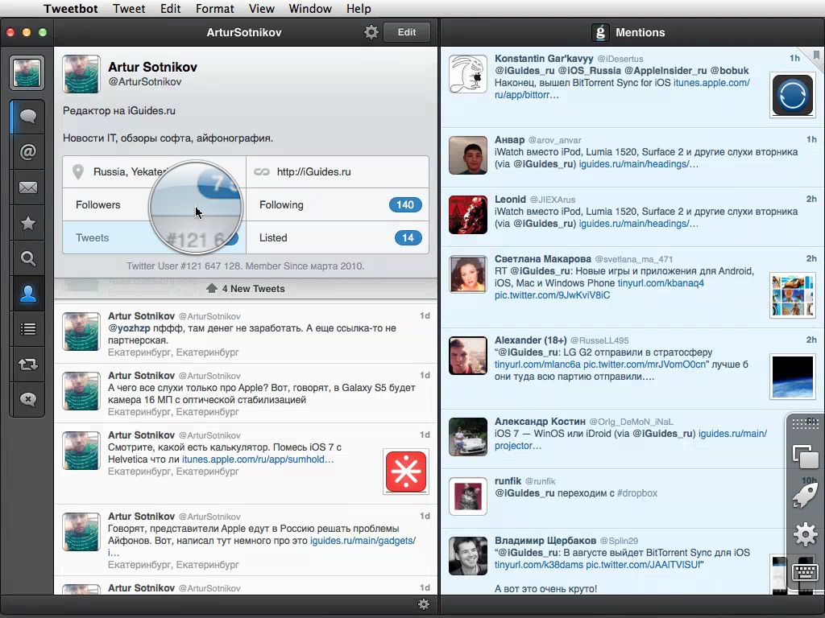Image resolution: width=825 pixels, height=618 pixels.
Task: Open Direct Messages envelope sidebar icon
Action: pyautogui.click(x=27, y=187)
